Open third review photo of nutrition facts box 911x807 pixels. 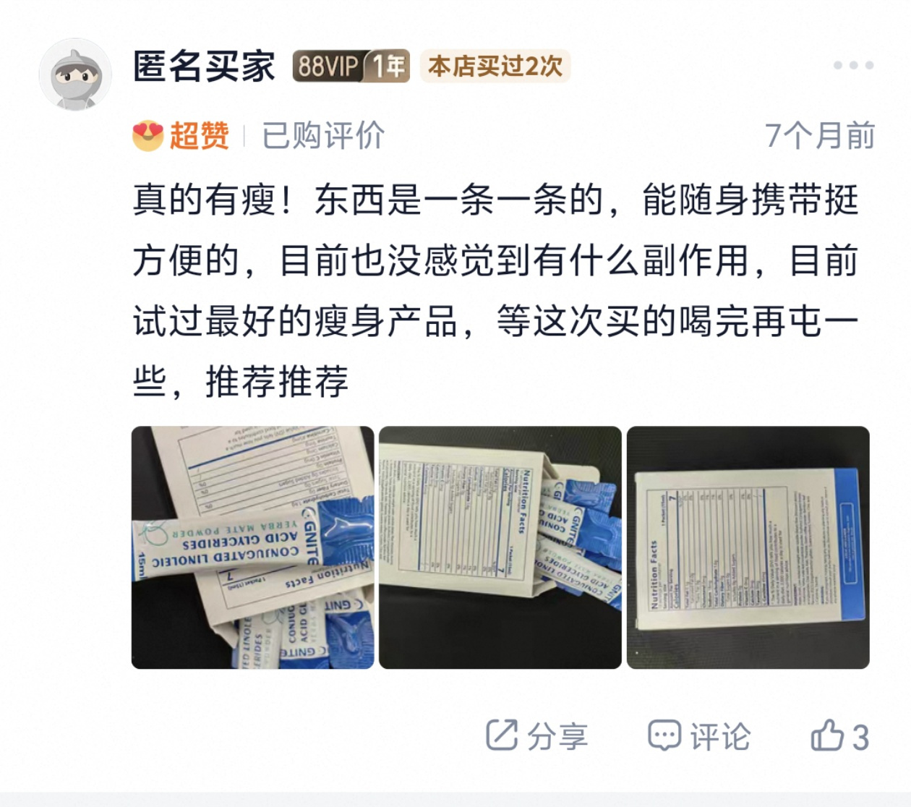coord(748,547)
